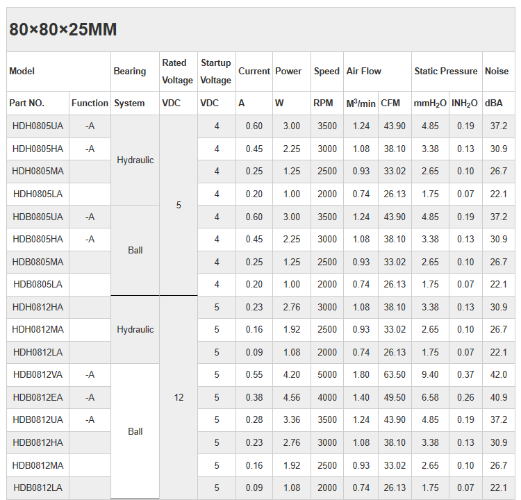Click the -A function cell for HDB0812UA
Image resolution: width=521 pixels, height=500 pixels.
90,420
